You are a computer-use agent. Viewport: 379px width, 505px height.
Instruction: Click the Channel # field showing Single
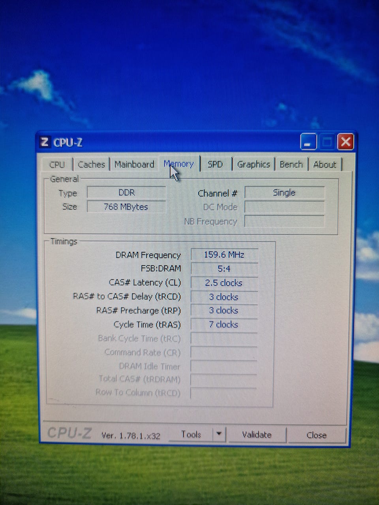(284, 193)
